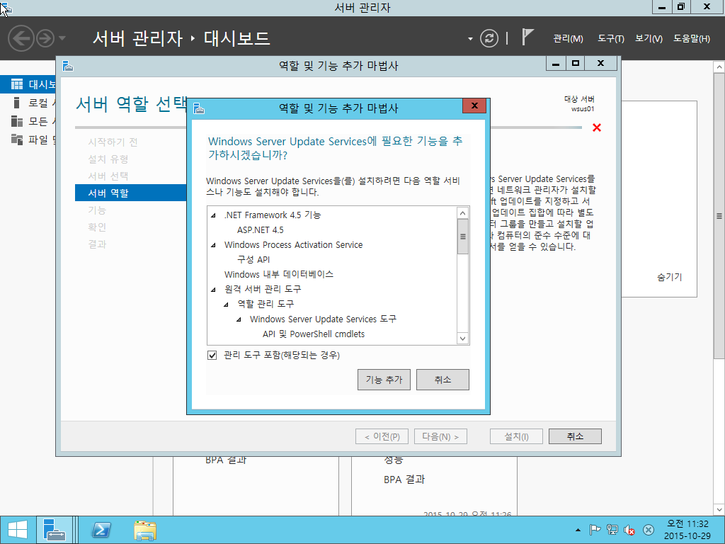Click the red X error icon in wizard
Image resolution: width=725 pixels, height=544 pixels.
[x=596, y=127]
